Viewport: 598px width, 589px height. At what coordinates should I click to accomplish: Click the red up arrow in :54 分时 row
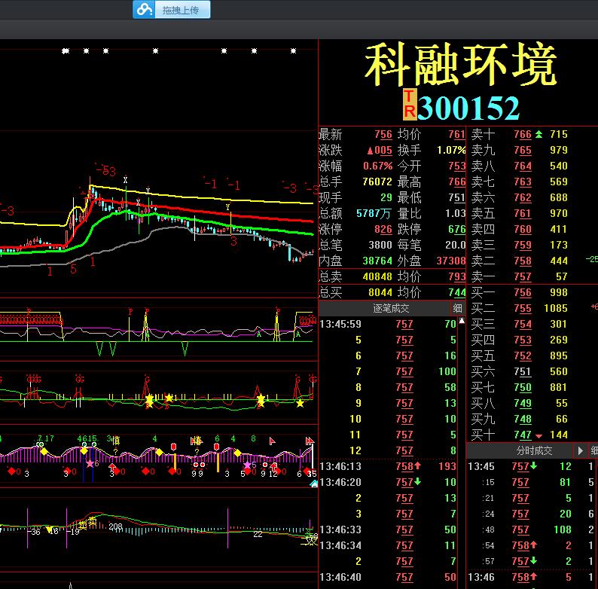[533, 545]
